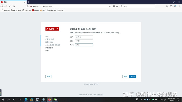This screenshot has width=182, height=102.
Task: Open page actions three-dot menu
Action: pos(110,6)
